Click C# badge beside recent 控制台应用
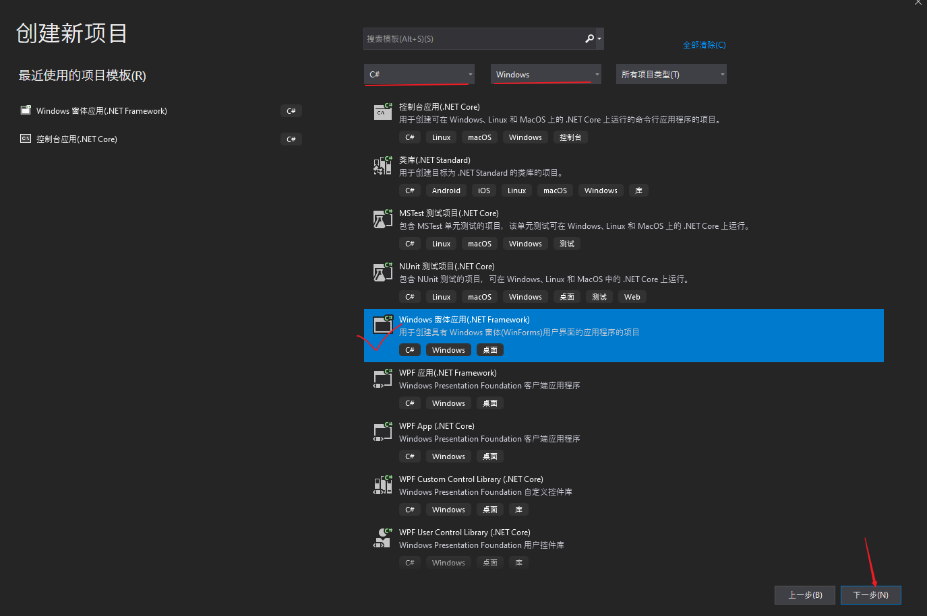 (x=291, y=139)
